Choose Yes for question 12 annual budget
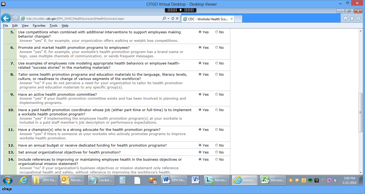 pos(200,145)
